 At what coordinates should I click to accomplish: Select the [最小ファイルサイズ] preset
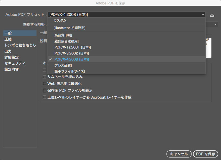(127, 71)
